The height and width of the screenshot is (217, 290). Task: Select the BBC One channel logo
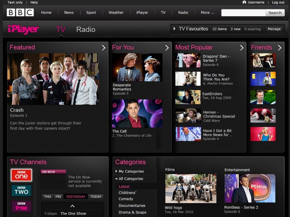[x=21, y=175]
